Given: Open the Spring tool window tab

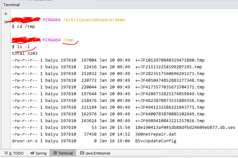Looking at the screenshot, I should coord(39,153).
